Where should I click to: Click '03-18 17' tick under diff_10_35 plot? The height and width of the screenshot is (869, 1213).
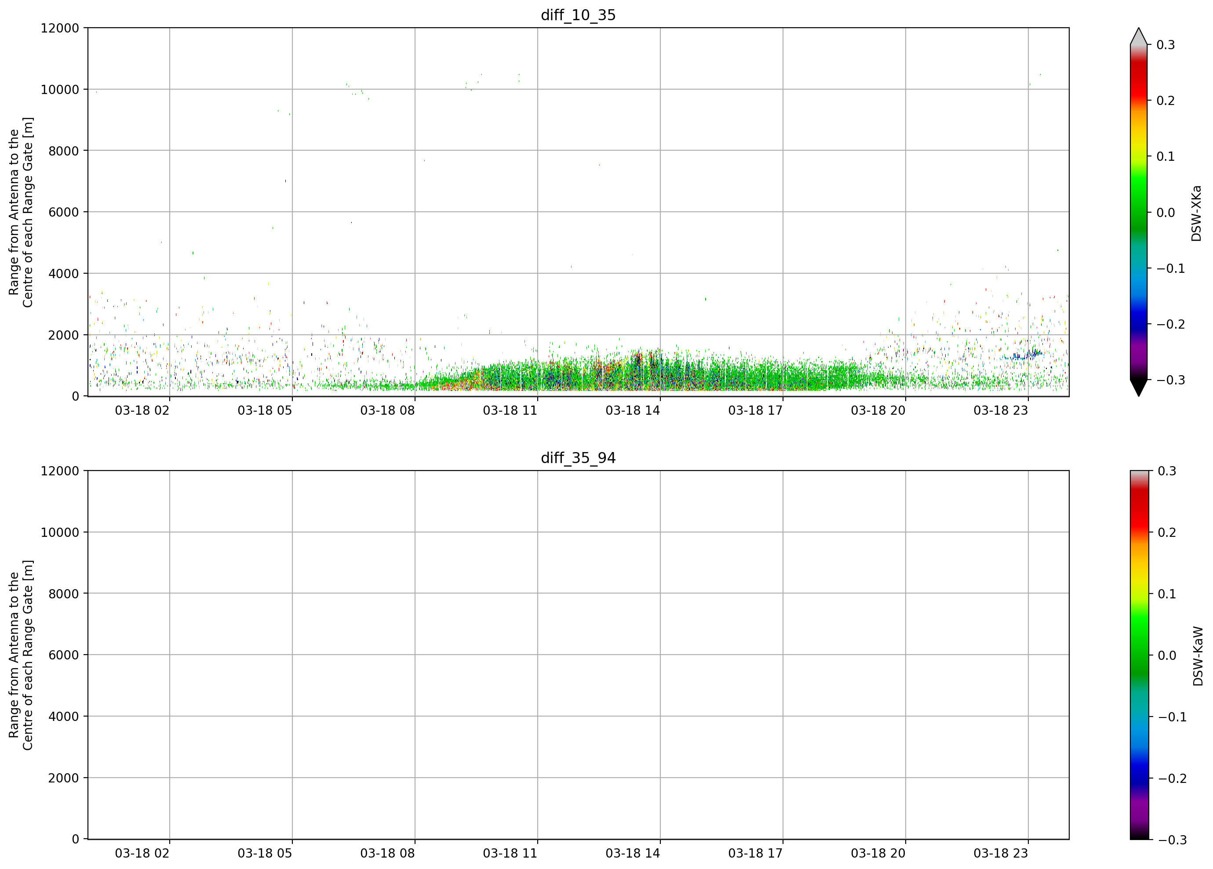[x=755, y=410]
